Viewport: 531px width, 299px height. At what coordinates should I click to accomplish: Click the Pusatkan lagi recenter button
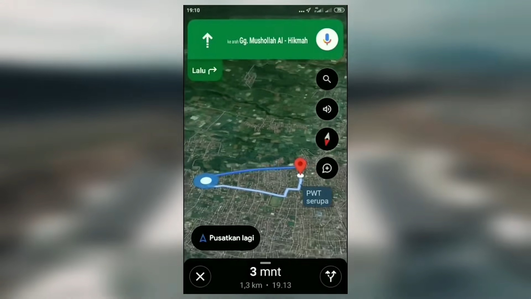226,238
